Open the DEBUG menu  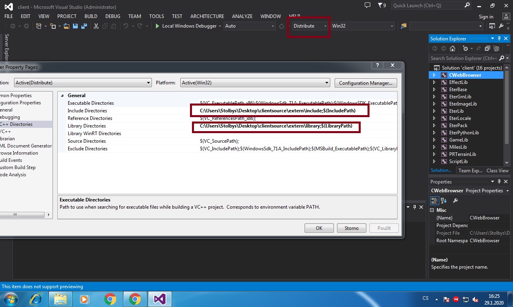point(113,16)
